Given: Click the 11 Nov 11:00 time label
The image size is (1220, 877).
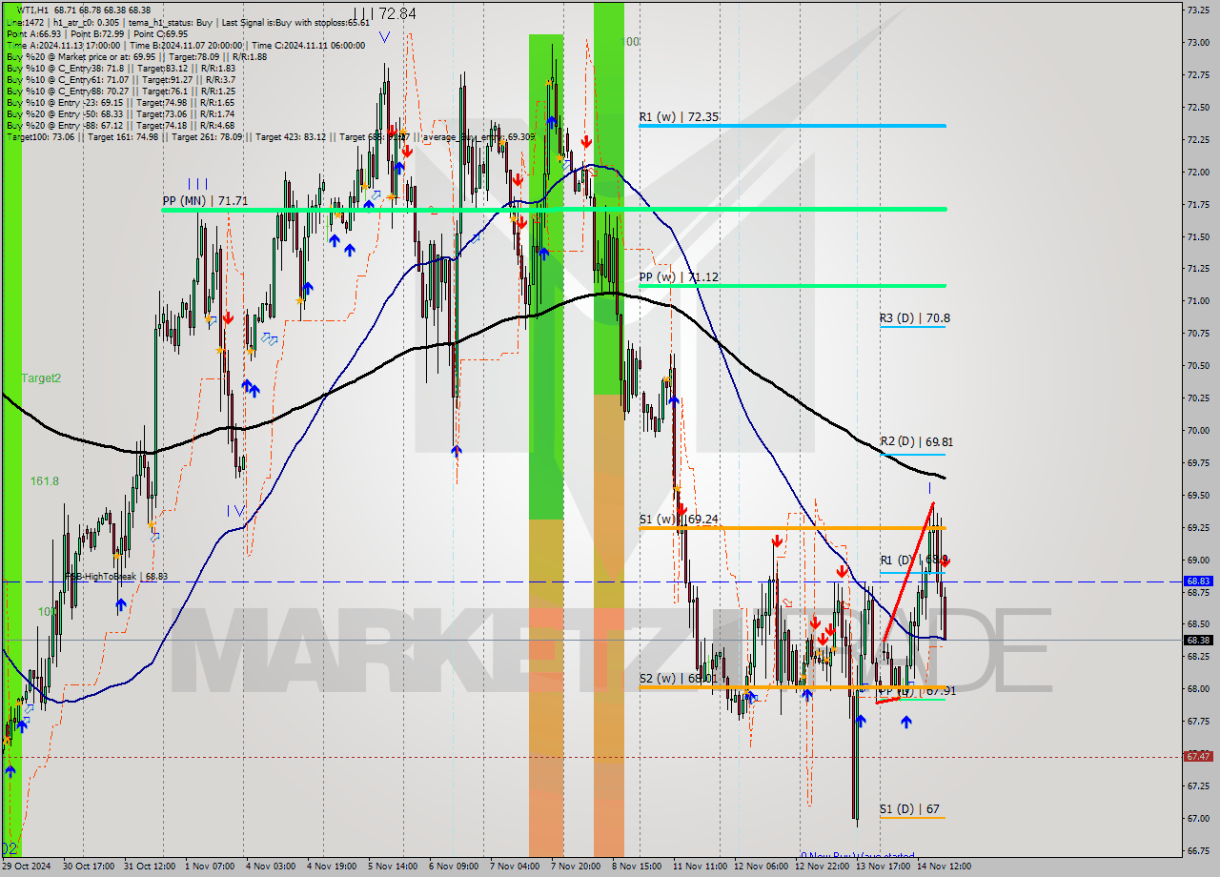Looking at the screenshot, I should (x=701, y=866).
